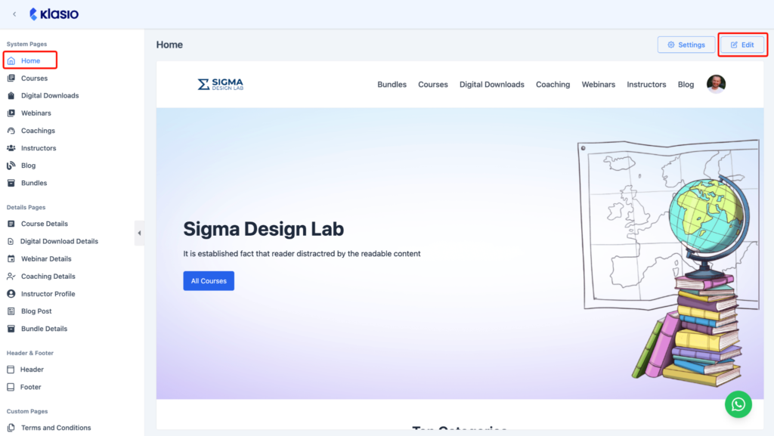Click the globe and books illustration
Viewport: 774px width, 436px height.
(669, 262)
